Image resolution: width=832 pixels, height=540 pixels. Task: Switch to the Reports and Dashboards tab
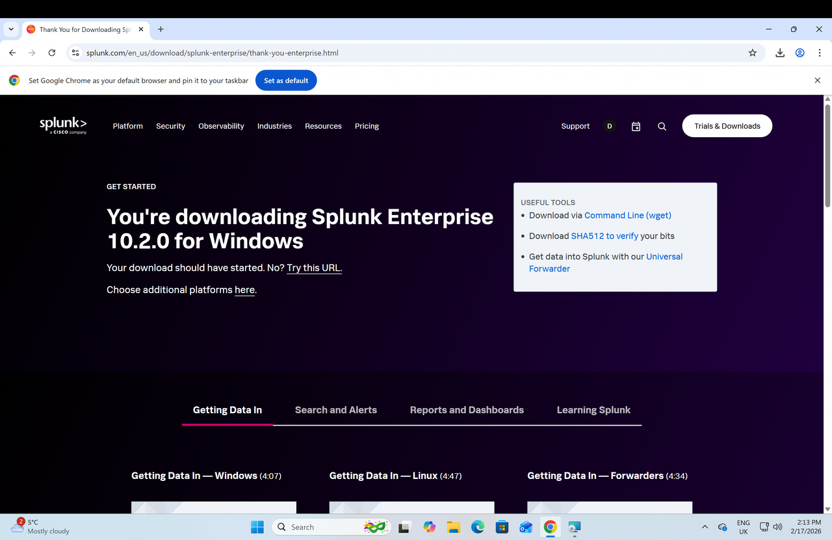(467, 410)
